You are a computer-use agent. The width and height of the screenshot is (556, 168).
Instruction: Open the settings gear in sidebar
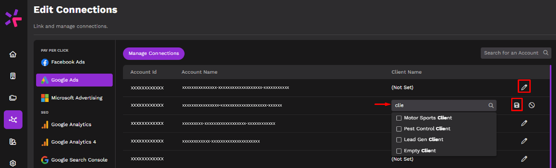13,163
